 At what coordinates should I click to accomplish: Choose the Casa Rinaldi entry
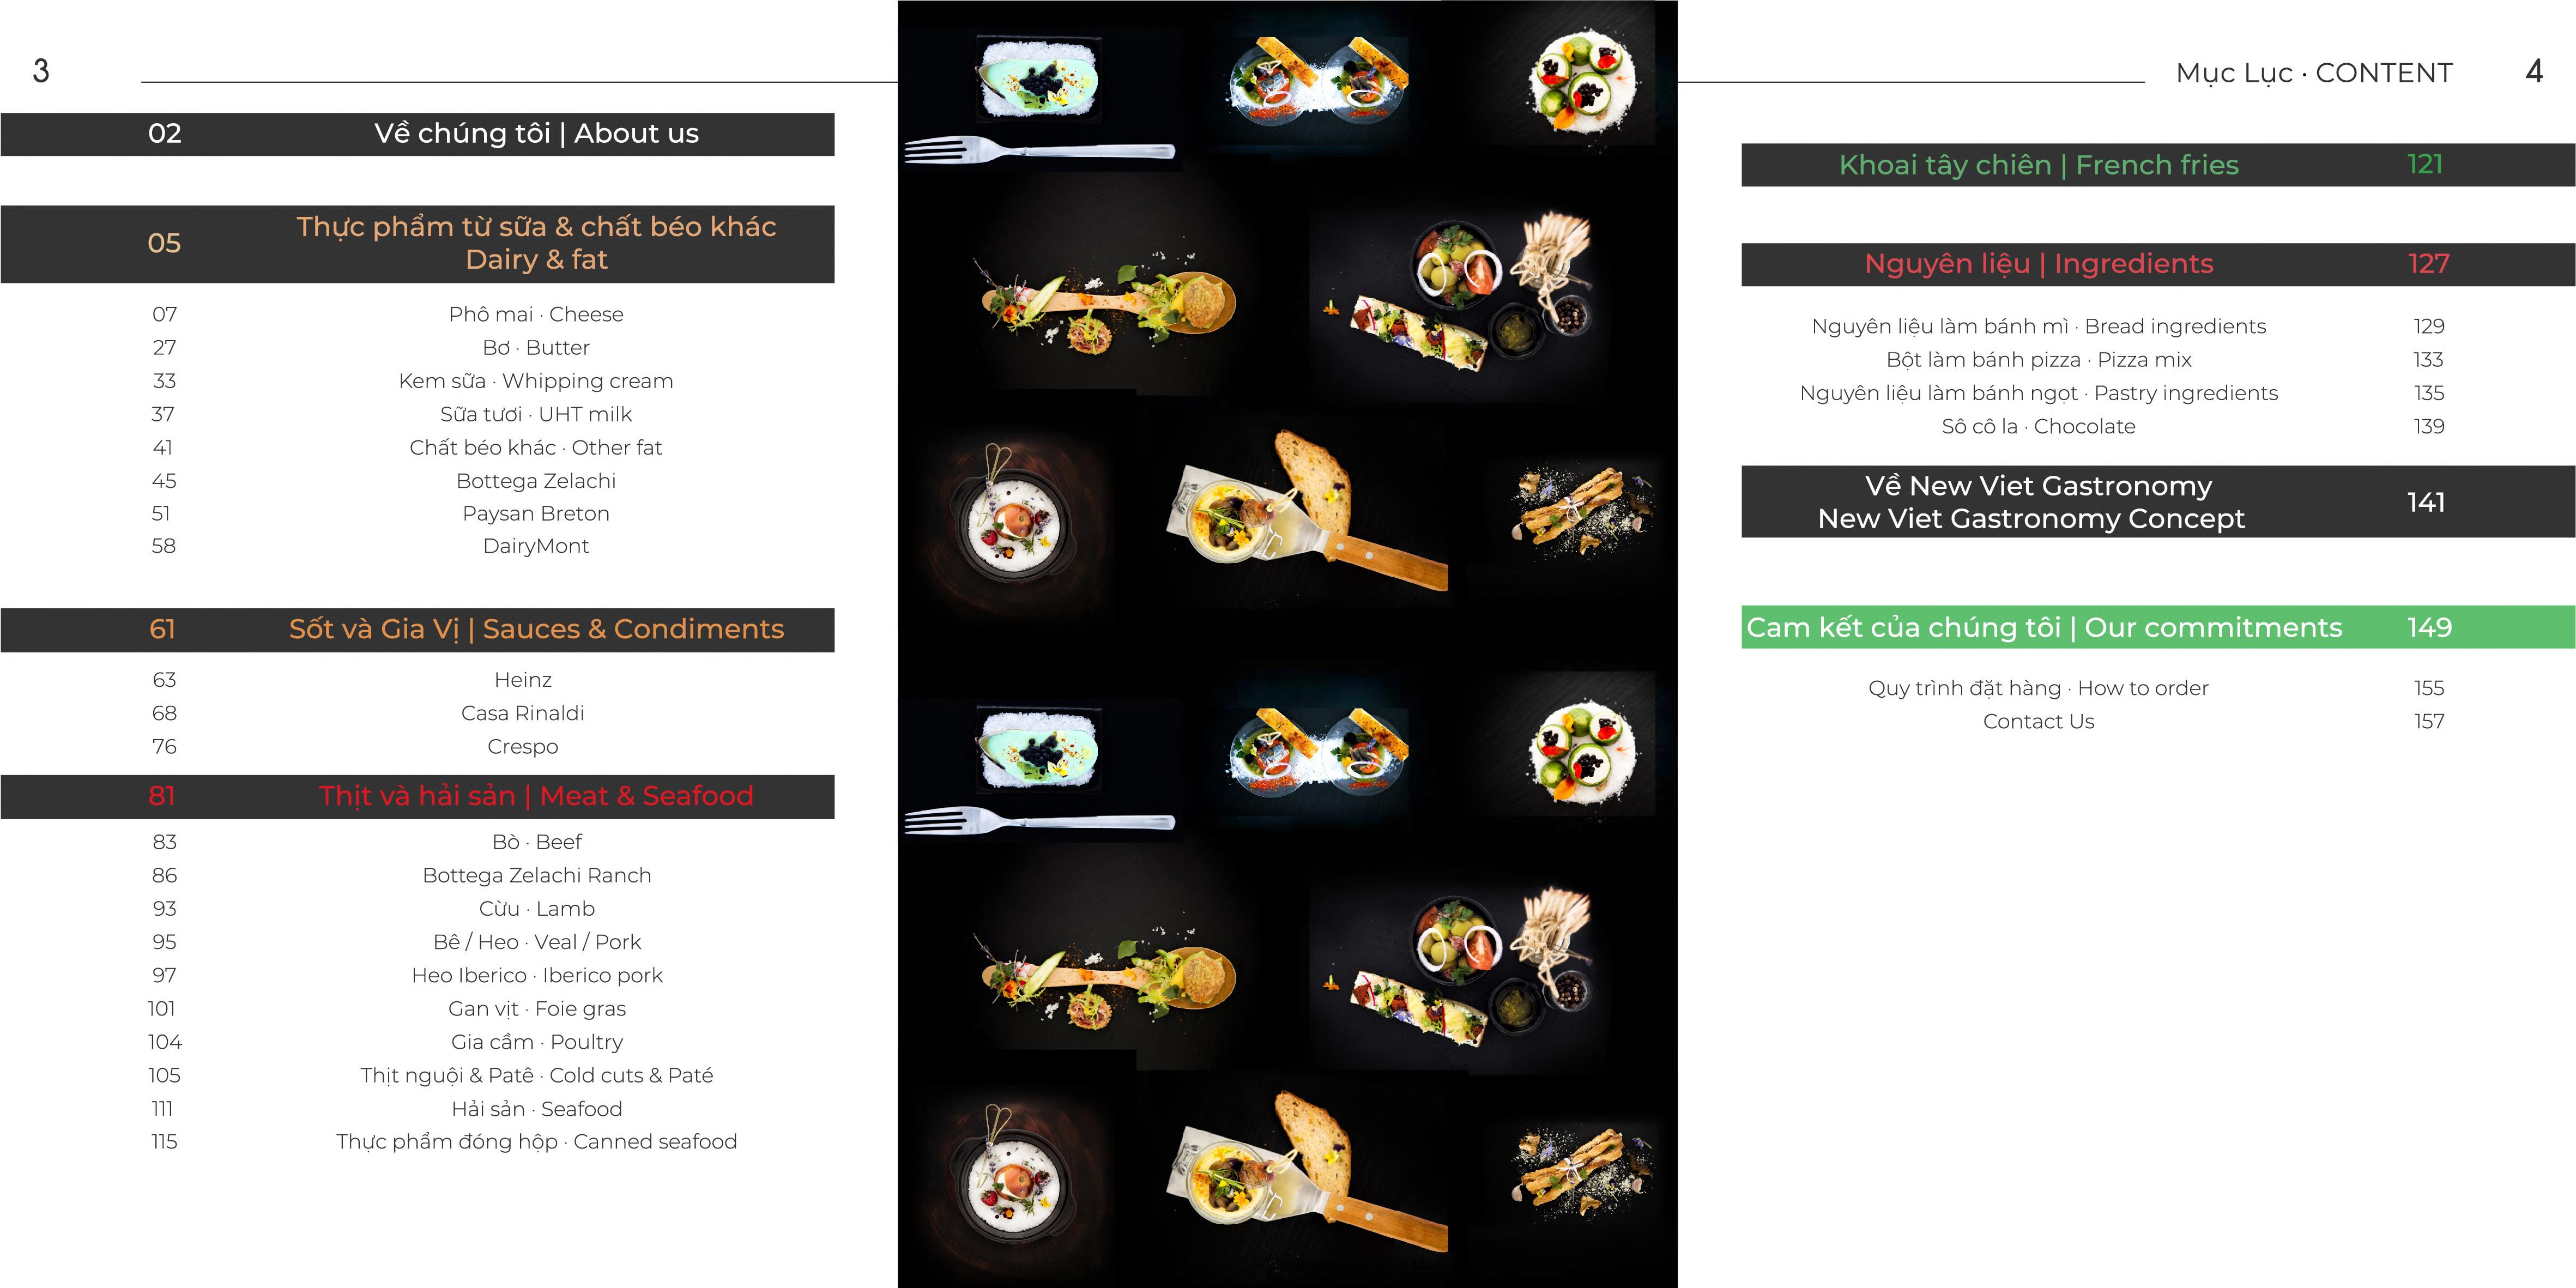pos(523,713)
